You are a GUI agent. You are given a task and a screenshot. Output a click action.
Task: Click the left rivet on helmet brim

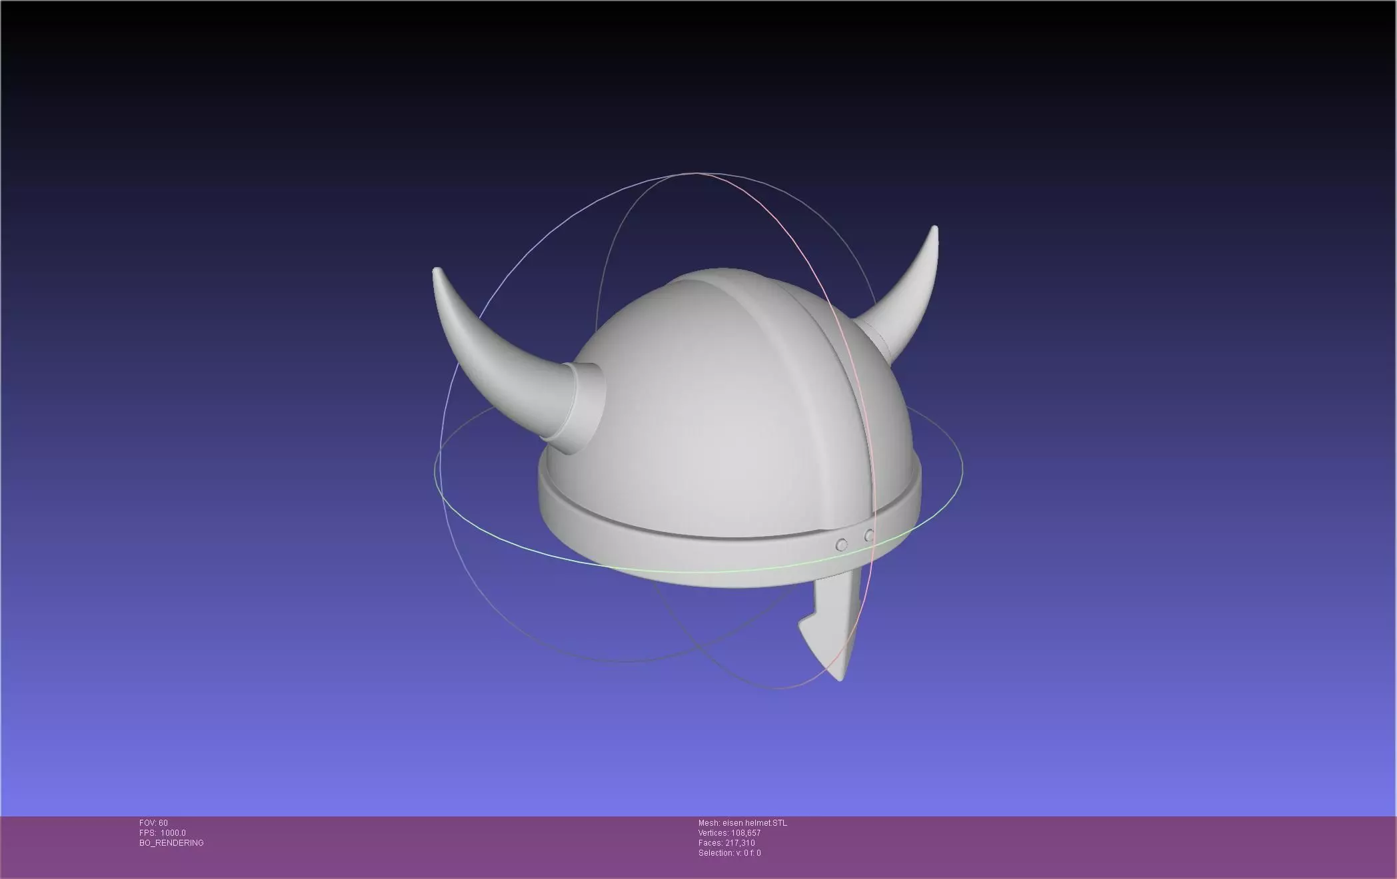click(x=841, y=545)
